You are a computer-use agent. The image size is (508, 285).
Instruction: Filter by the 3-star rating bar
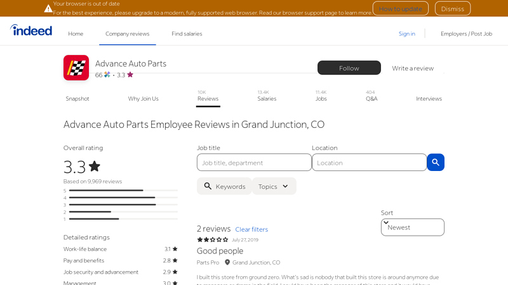(121, 205)
